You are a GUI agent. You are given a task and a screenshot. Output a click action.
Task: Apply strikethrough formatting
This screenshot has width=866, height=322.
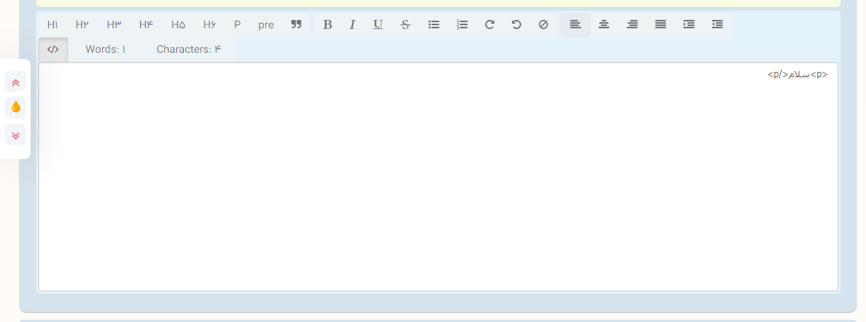(405, 24)
